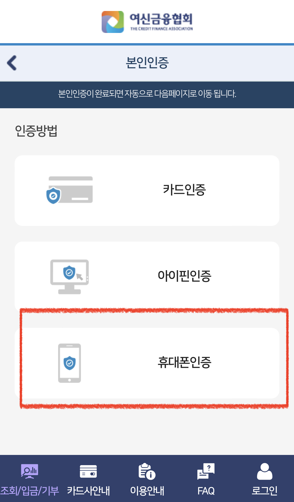Open the 로그인 tab label
The width and height of the screenshot is (294, 502).
265,490
